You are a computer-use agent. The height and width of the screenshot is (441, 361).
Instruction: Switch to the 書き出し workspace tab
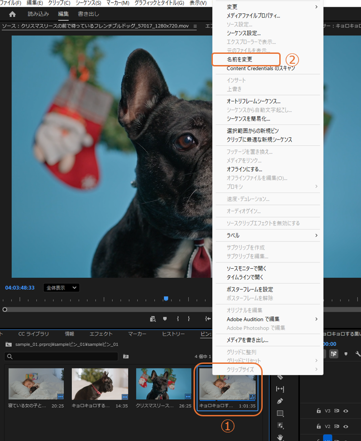[88, 14]
